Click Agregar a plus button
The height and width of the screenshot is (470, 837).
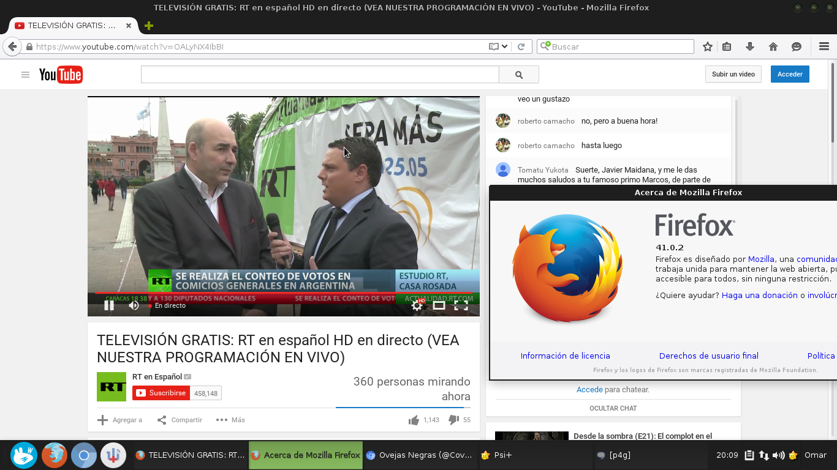pos(120,420)
